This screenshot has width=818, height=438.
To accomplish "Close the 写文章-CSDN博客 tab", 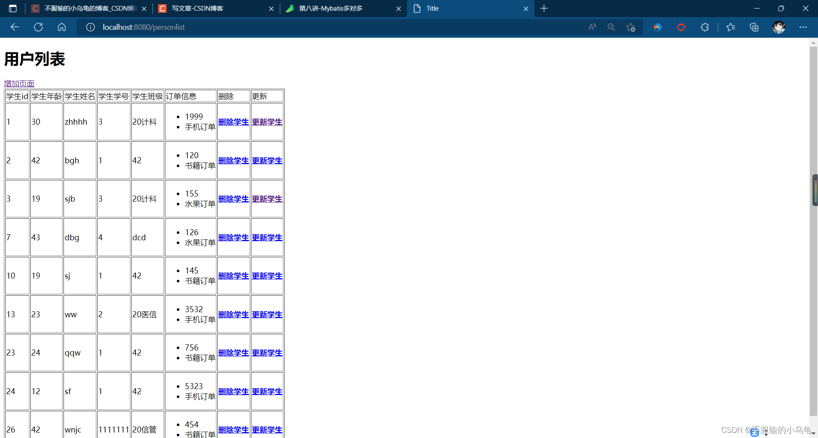I will tap(271, 9).
